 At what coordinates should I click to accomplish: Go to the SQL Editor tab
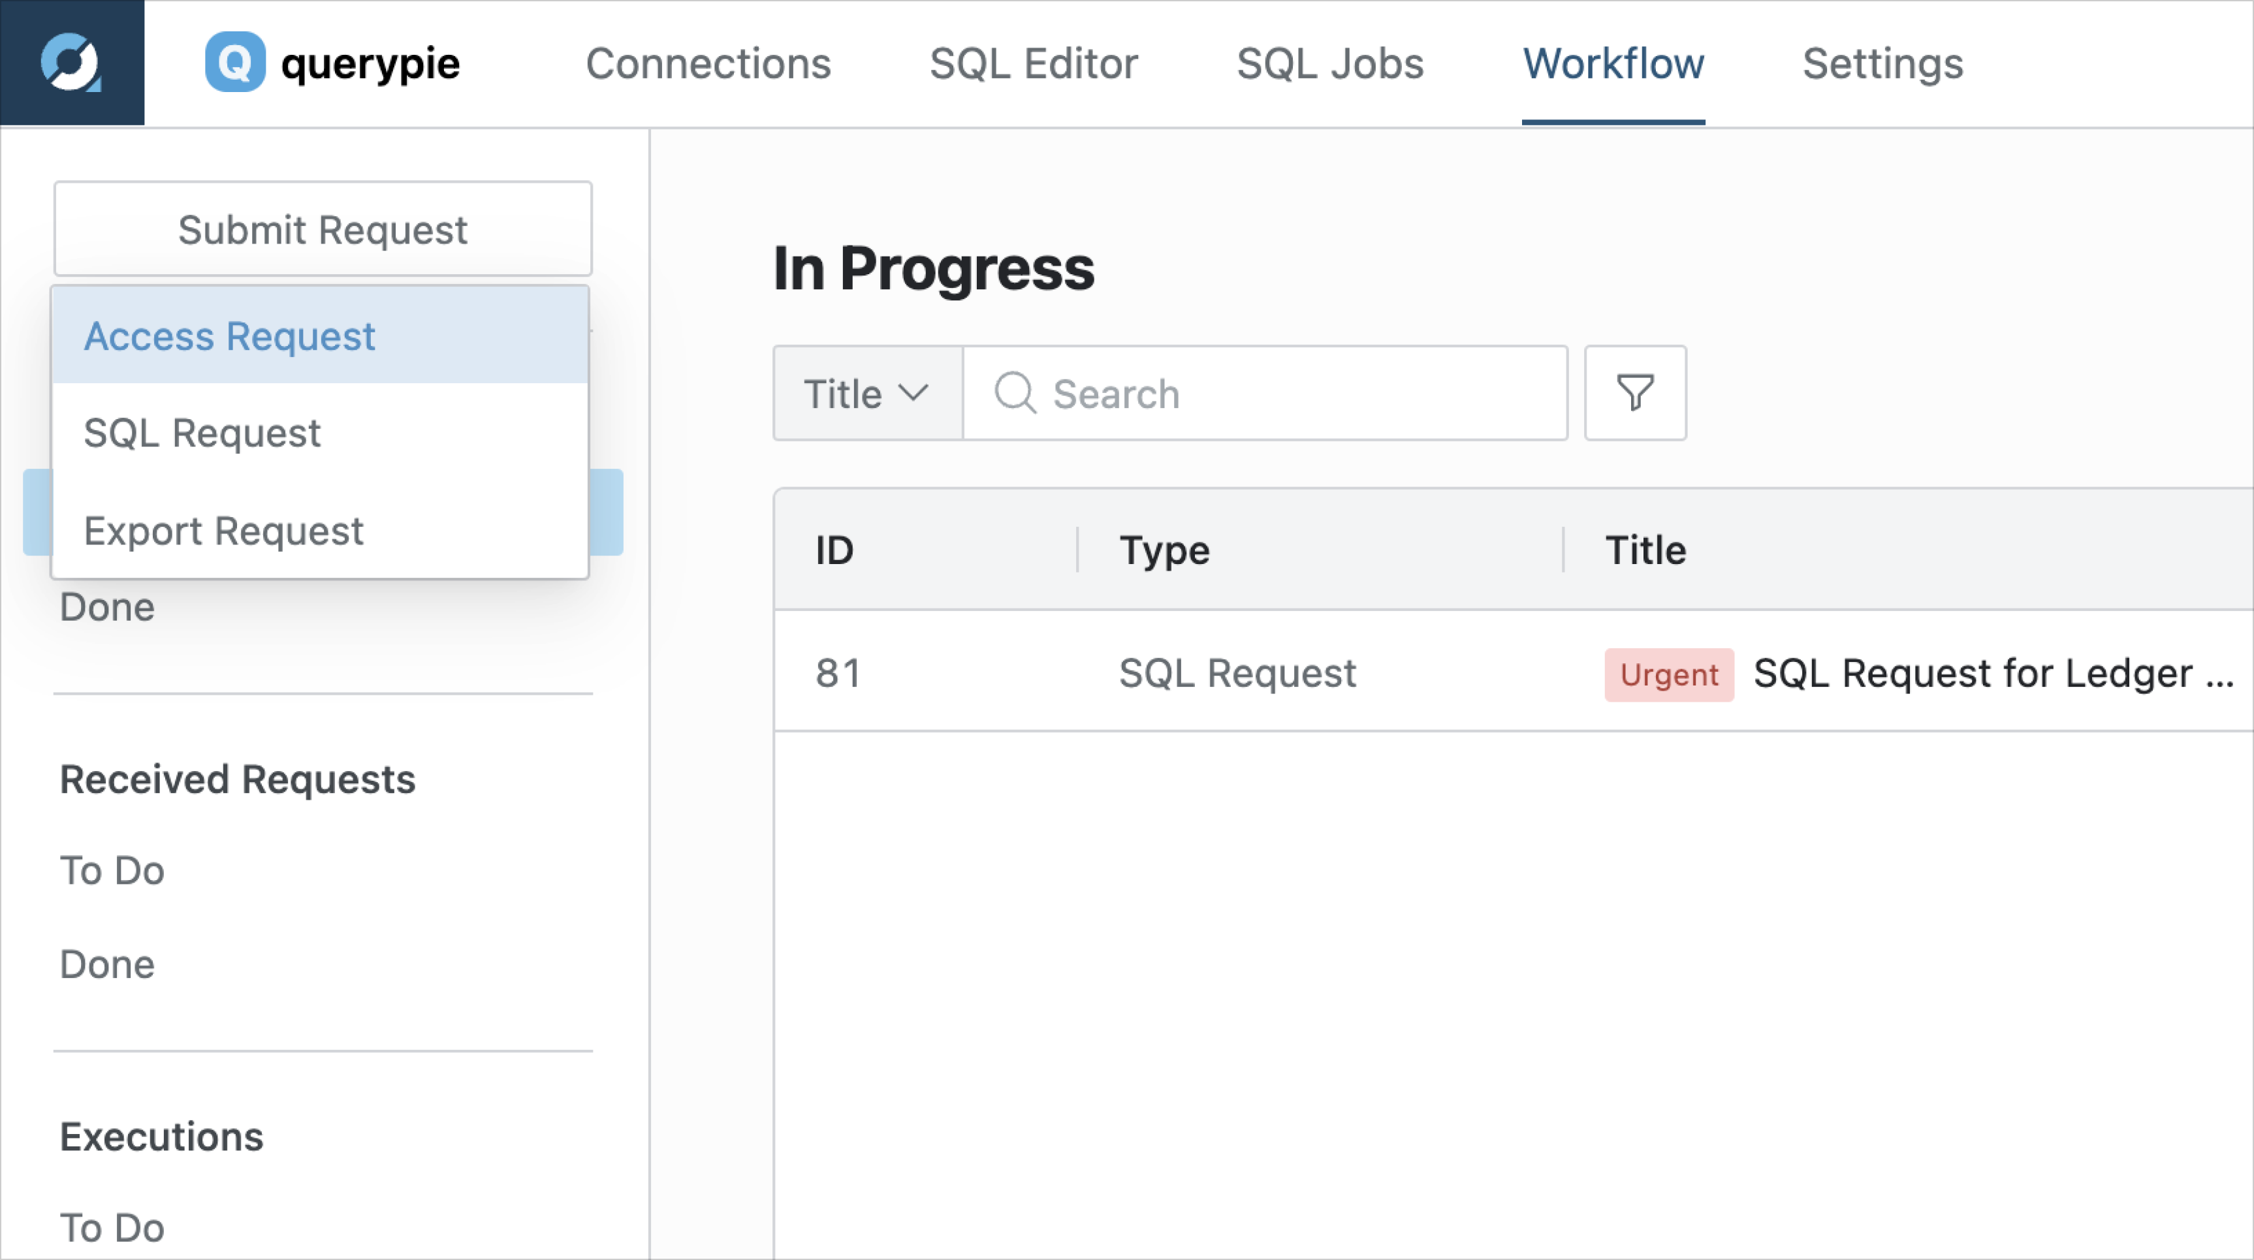click(1034, 64)
